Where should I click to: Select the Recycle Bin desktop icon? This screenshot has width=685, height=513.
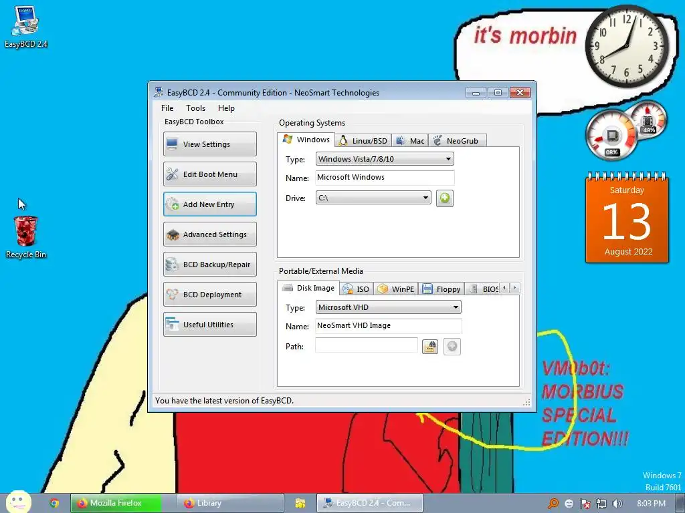pyautogui.click(x=26, y=238)
